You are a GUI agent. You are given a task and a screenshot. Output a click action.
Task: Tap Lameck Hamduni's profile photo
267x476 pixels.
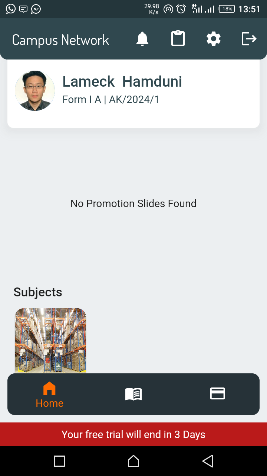point(35,91)
